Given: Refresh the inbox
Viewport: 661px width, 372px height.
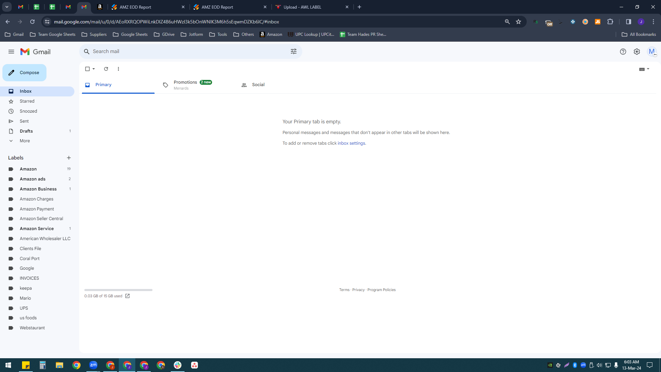Looking at the screenshot, I should tap(106, 69).
